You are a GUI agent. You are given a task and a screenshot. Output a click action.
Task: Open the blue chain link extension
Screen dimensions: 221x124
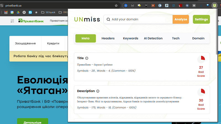[x=173, y=5]
